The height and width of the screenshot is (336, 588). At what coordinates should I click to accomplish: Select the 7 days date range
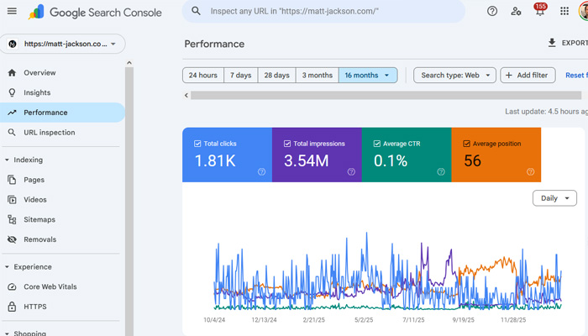click(241, 76)
